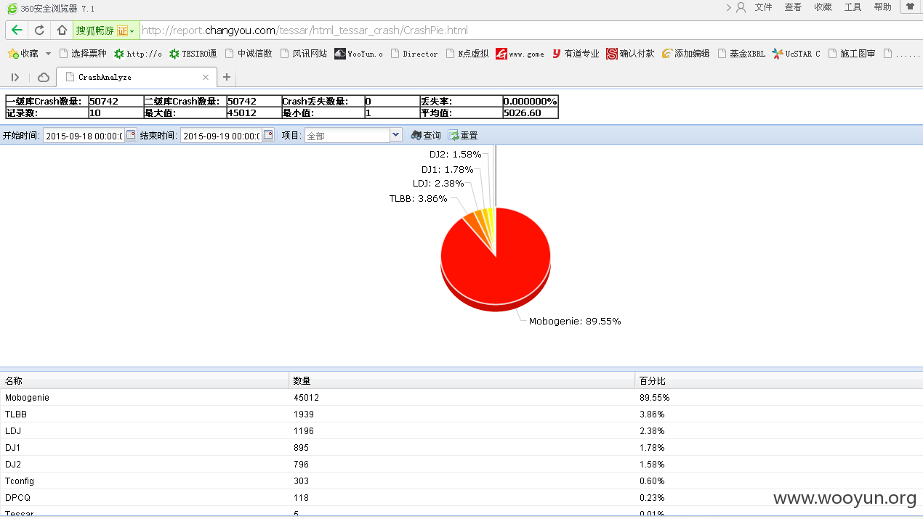Click the toolbar overflow chevron icon
The width and height of the screenshot is (923, 519).
point(729,7)
